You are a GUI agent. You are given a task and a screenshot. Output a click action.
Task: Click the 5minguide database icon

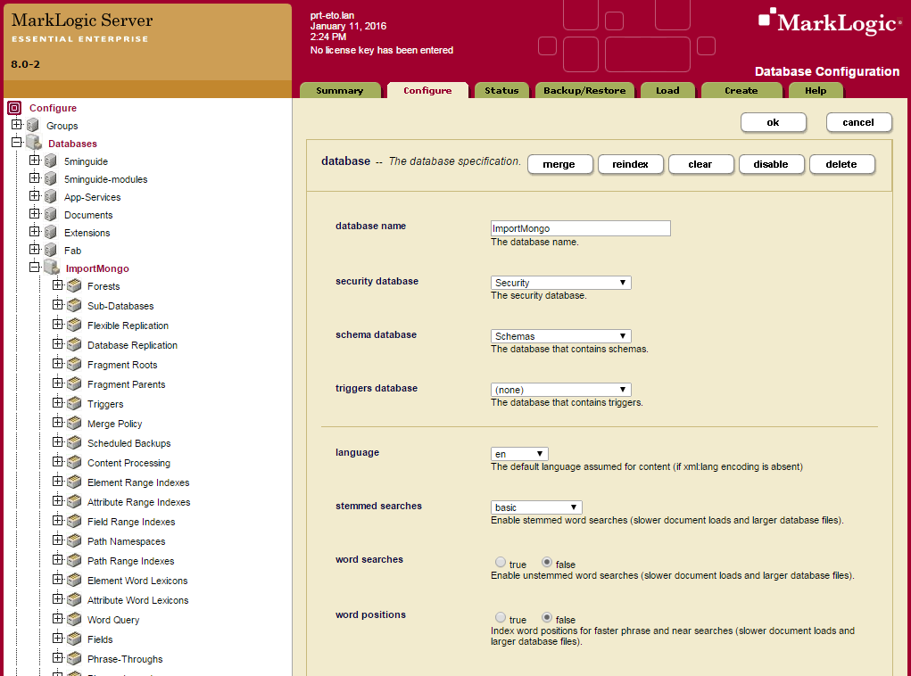(51, 161)
